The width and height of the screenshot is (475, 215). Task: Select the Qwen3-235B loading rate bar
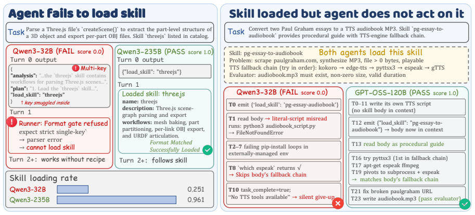pyautogui.click(x=117, y=200)
